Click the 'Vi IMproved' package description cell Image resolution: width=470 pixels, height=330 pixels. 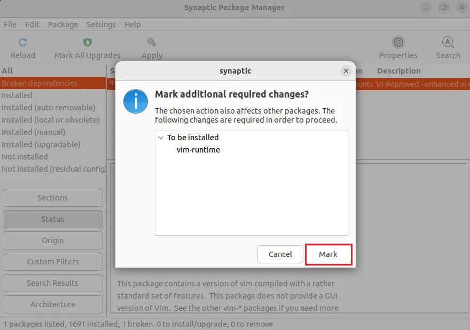pyautogui.click(x=422, y=84)
